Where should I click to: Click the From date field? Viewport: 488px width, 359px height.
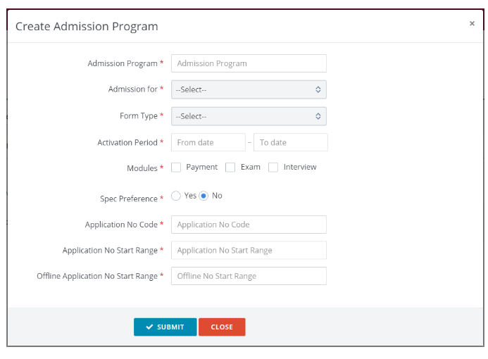[x=208, y=142]
